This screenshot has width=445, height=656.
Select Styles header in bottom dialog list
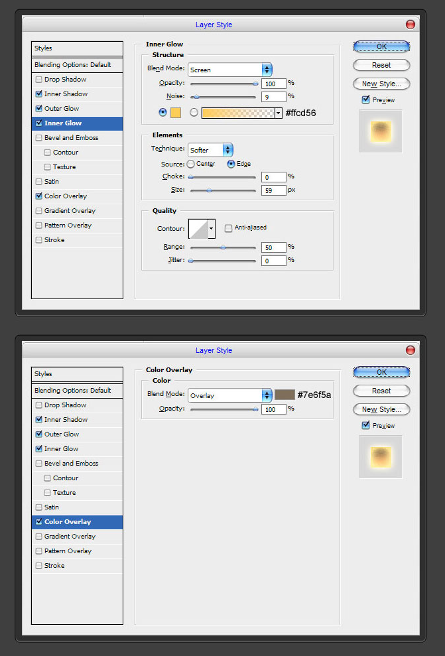[78, 374]
